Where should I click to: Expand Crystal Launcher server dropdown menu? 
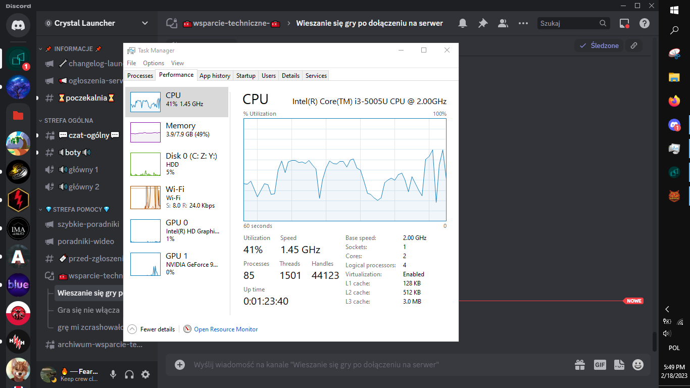(145, 23)
